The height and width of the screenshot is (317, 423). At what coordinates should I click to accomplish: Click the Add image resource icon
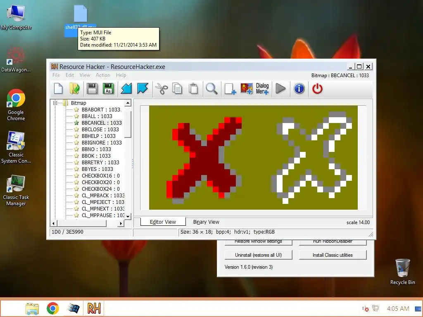[247, 89]
